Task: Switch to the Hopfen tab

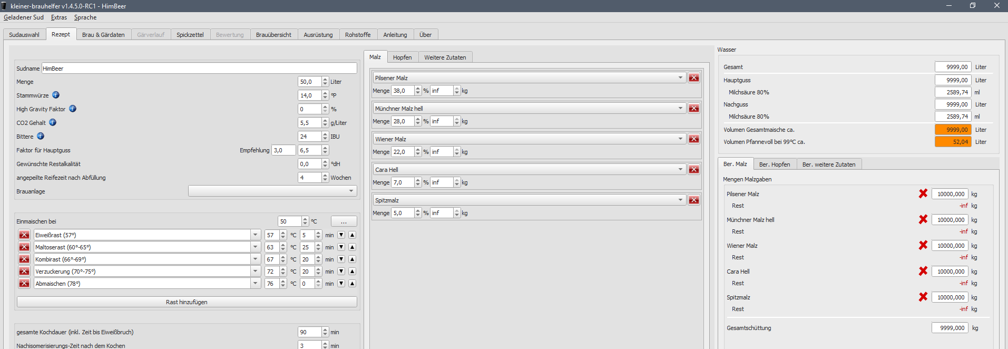Action: click(402, 57)
